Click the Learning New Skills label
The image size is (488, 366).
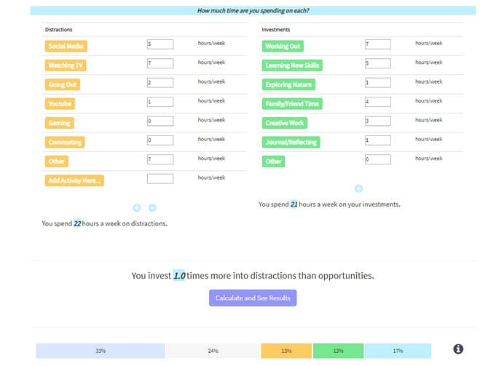(x=291, y=65)
